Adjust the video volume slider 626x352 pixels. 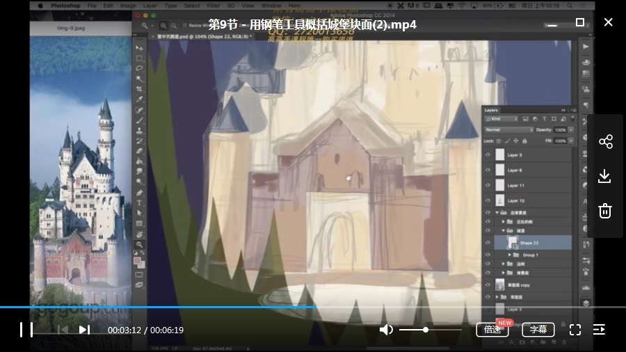(431, 330)
